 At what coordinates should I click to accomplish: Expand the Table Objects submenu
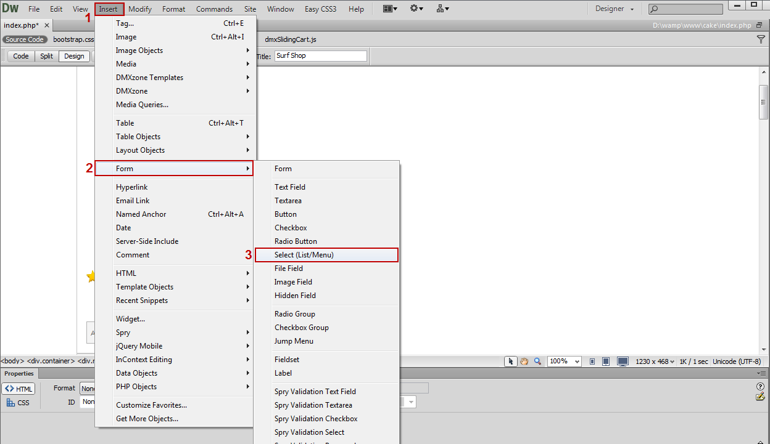coord(175,137)
